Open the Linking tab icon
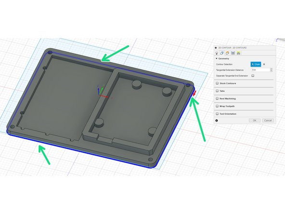 coord(239,53)
